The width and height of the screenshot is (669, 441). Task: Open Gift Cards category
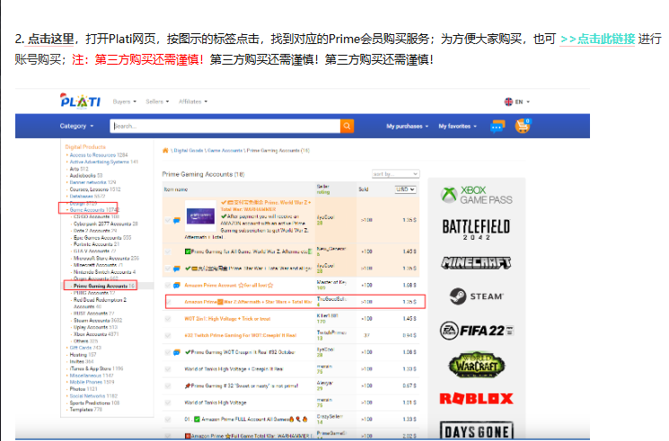pos(85,348)
